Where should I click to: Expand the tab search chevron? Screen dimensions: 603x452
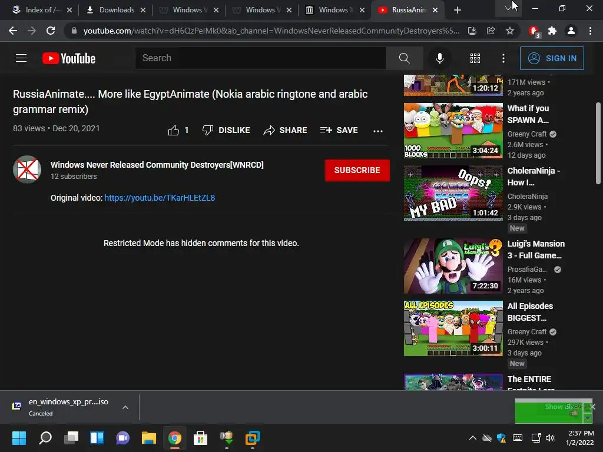point(508,8)
